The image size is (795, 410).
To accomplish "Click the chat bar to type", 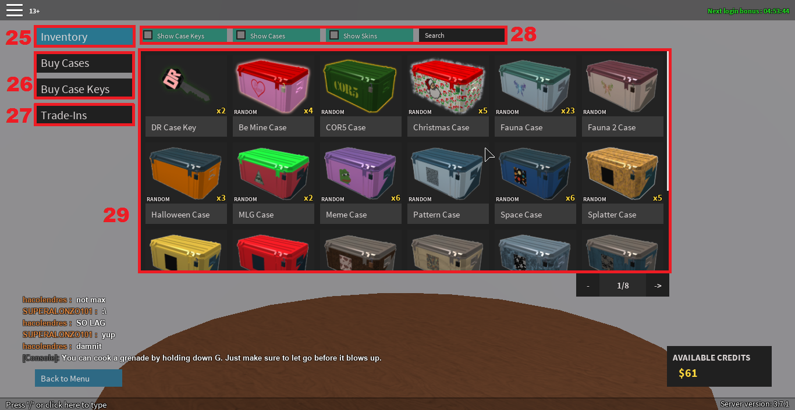I will click(56, 405).
